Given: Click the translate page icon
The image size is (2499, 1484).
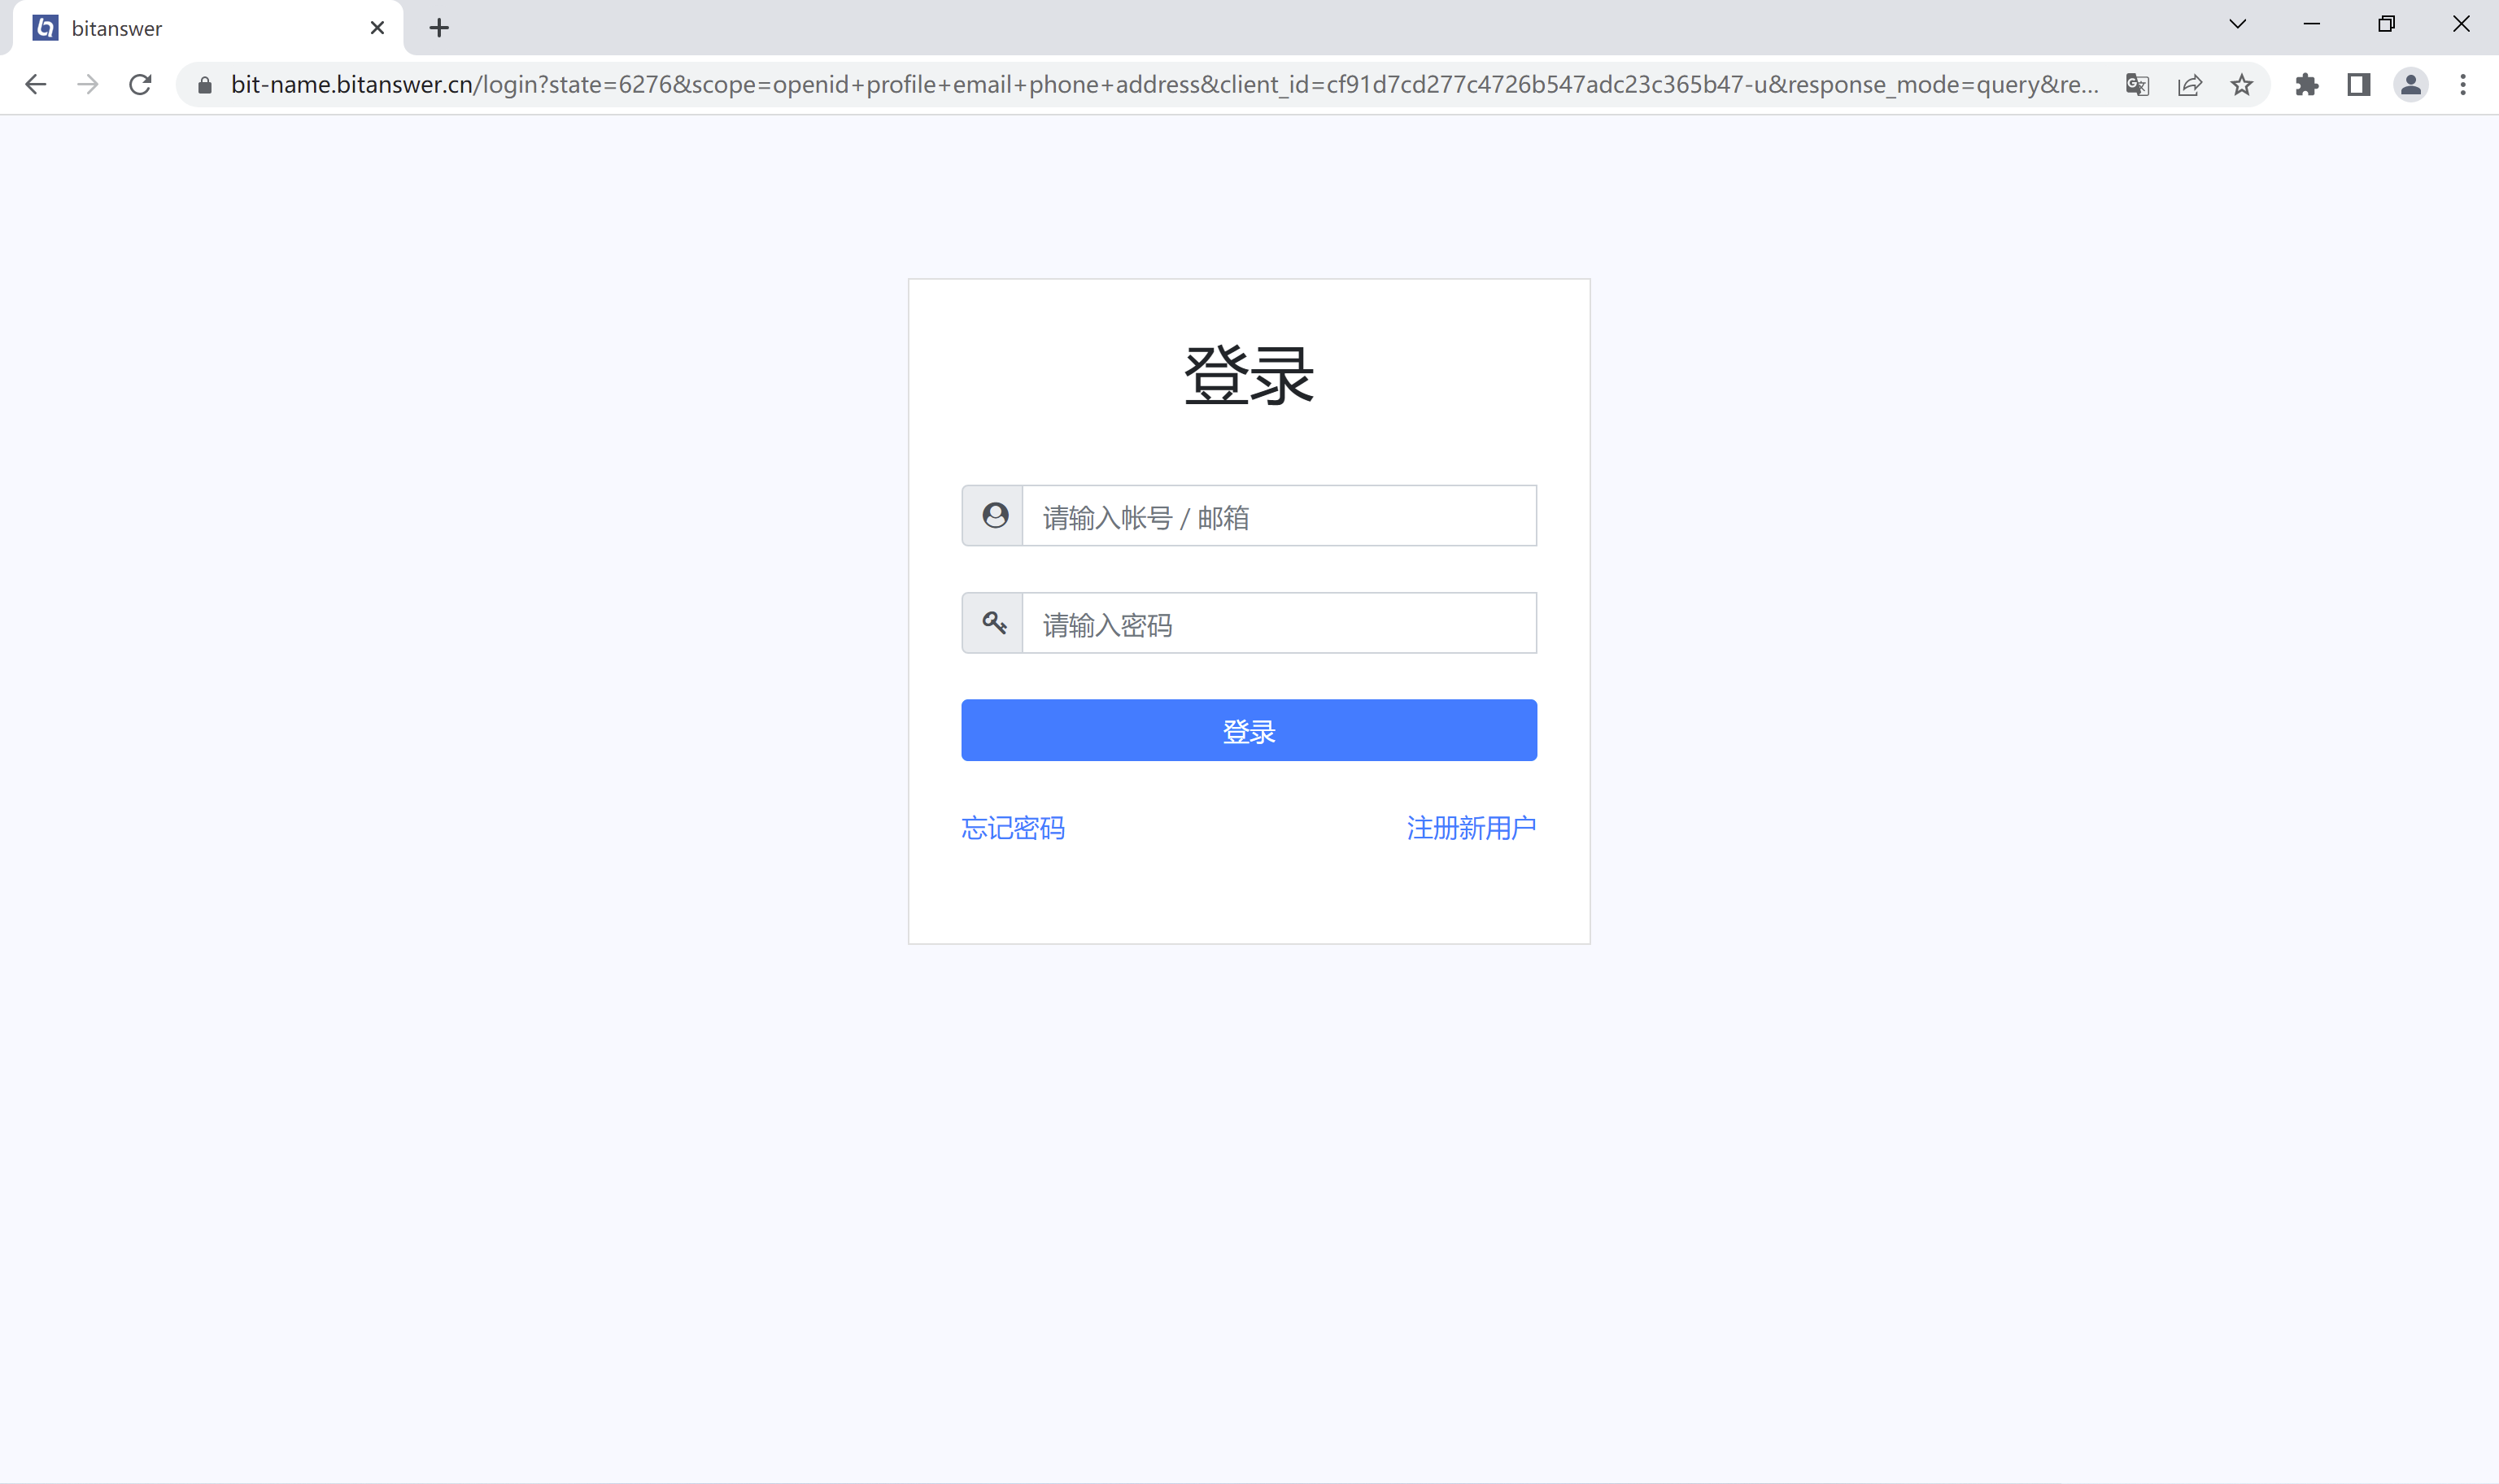Looking at the screenshot, I should click(x=2137, y=84).
